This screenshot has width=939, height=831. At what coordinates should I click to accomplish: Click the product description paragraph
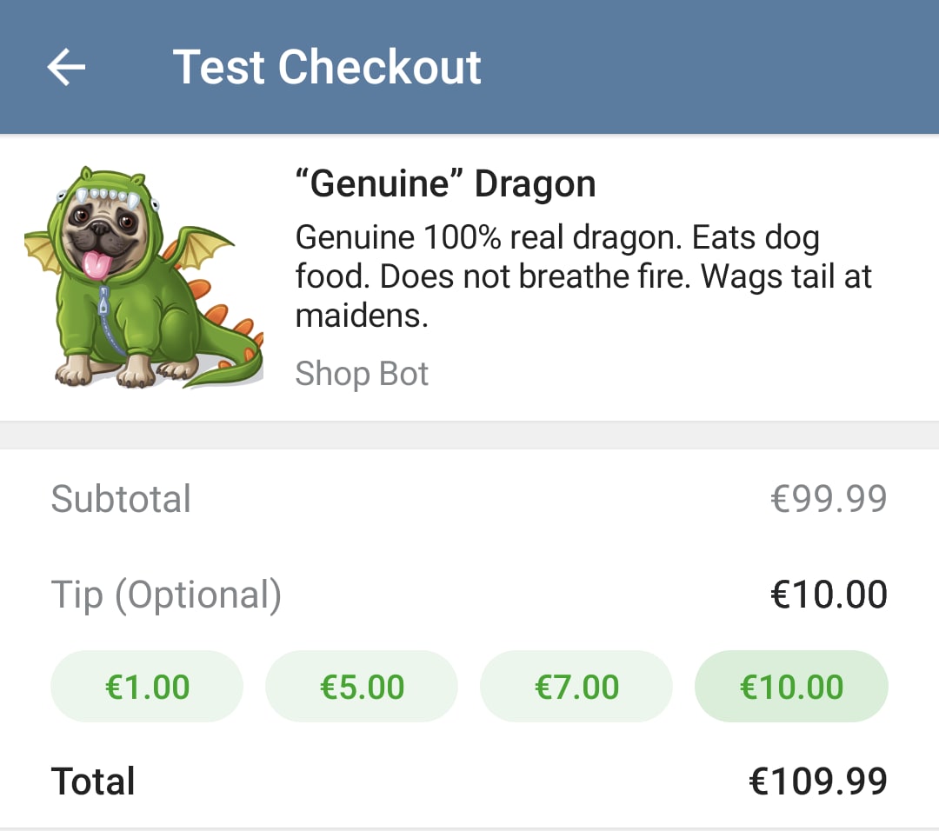(583, 276)
